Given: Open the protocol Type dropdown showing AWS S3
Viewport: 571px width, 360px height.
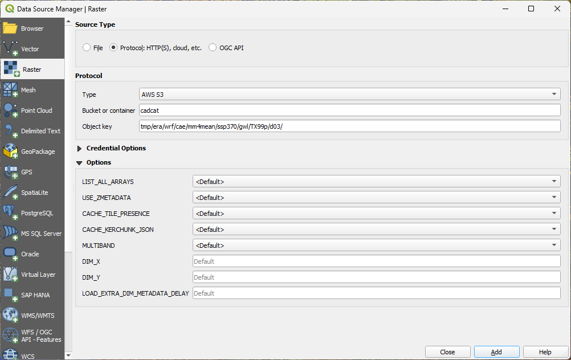Looking at the screenshot, I should 349,95.
